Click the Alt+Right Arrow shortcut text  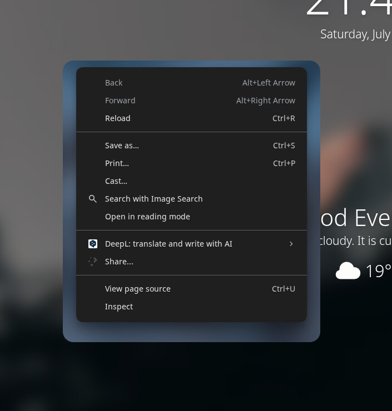click(x=266, y=101)
